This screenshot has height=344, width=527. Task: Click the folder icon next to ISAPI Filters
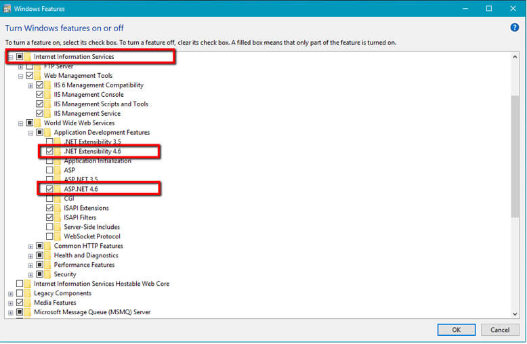pyautogui.click(x=58, y=217)
